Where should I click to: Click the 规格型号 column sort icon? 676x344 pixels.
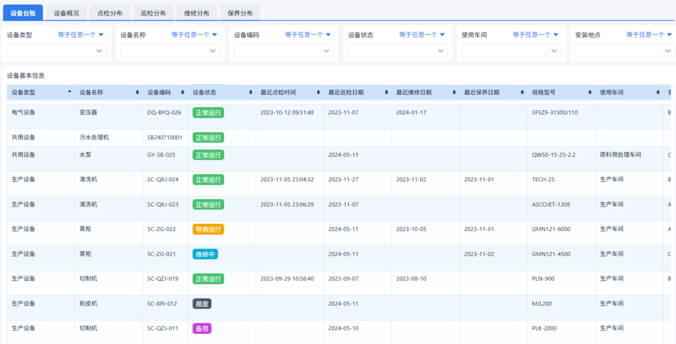[590, 92]
